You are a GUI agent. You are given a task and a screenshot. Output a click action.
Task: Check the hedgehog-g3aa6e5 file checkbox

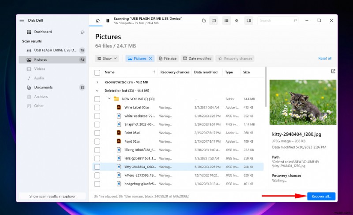coord(97,184)
